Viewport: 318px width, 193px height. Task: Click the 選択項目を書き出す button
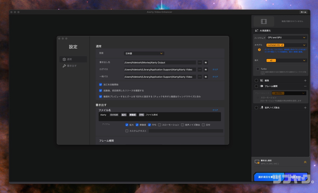(269, 177)
